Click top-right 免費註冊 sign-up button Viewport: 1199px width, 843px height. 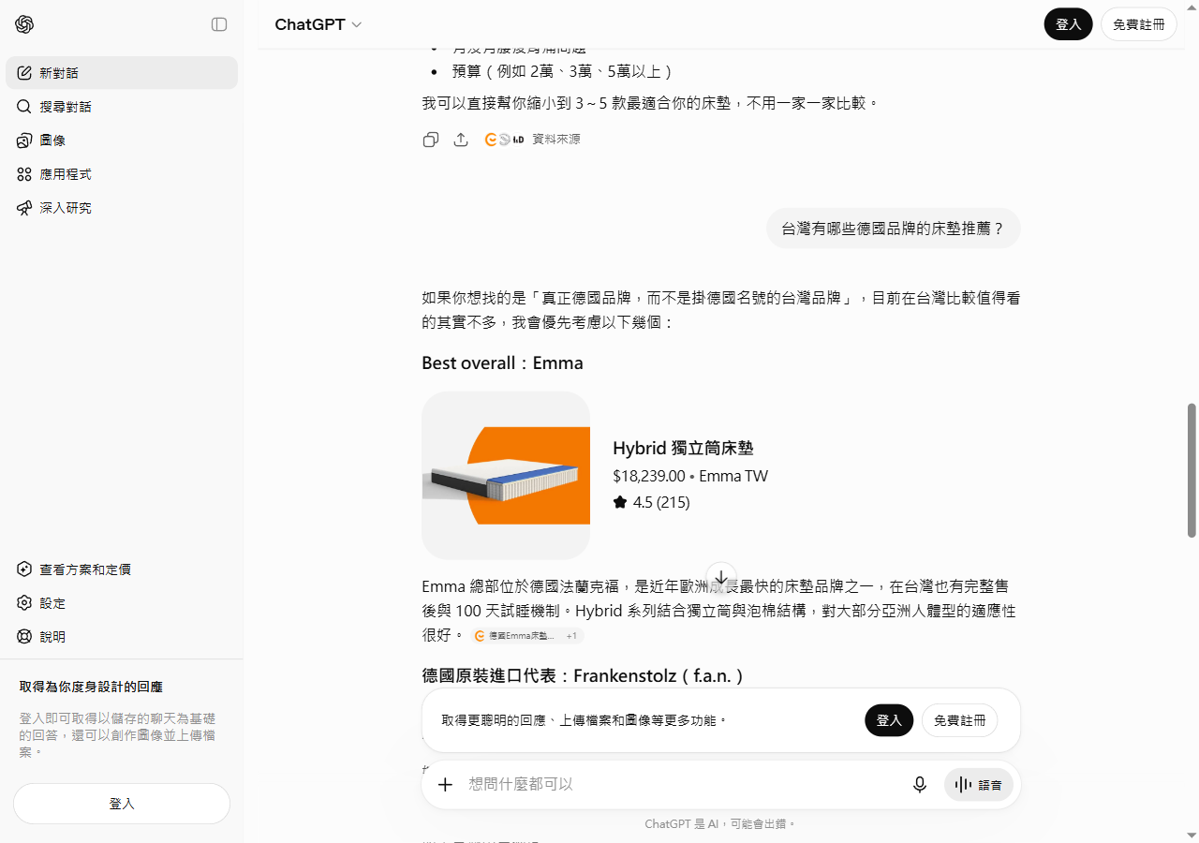[1139, 24]
